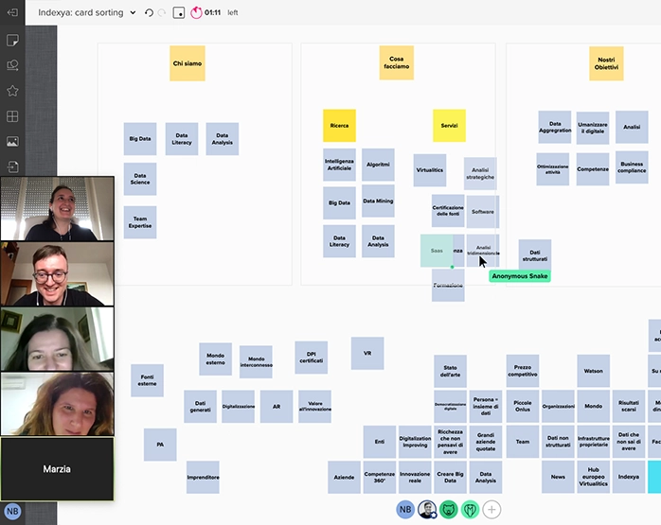Open the images tool in sidebar
The image size is (661, 525).
(12, 142)
